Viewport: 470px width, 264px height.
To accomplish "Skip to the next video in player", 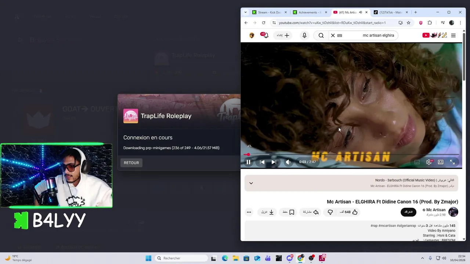I will pyautogui.click(x=274, y=162).
